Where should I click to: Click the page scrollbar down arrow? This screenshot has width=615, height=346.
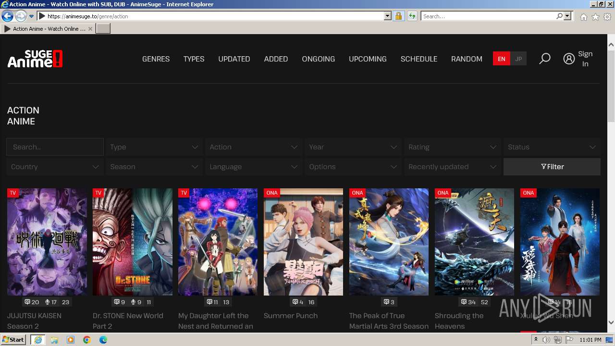point(611,323)
